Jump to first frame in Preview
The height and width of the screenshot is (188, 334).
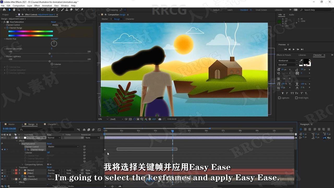coord(285,49)
